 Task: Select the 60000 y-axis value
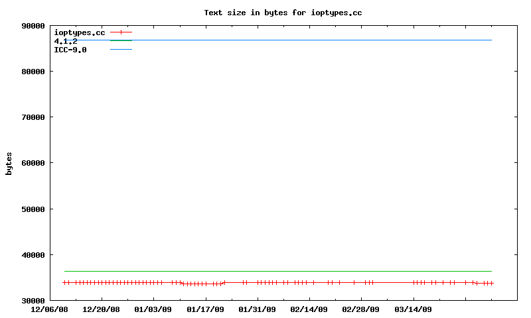(33, 163)
